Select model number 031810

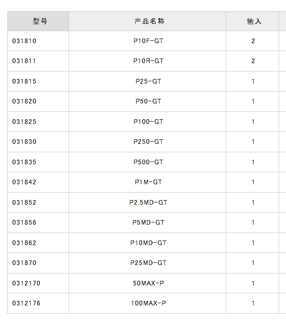click(24, 41)
